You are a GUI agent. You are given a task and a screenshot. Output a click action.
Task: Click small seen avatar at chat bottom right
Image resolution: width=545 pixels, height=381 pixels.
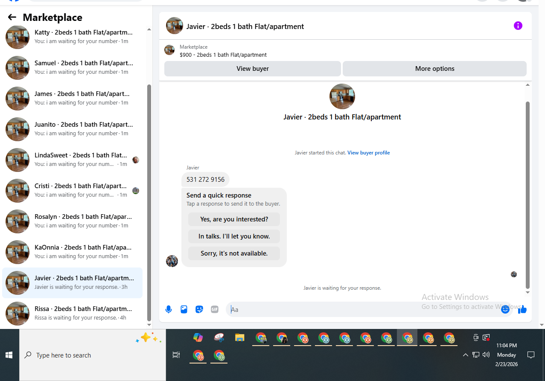pos(514,274)
